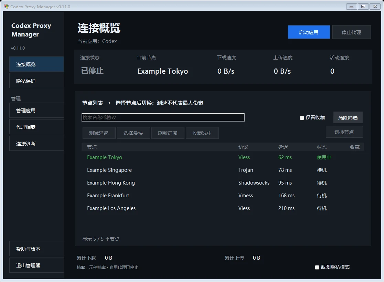Click the 当前应用: Codex label

point(97,41)
